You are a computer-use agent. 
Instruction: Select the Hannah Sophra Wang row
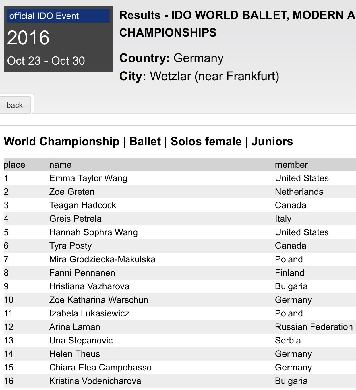coord(93,232)
